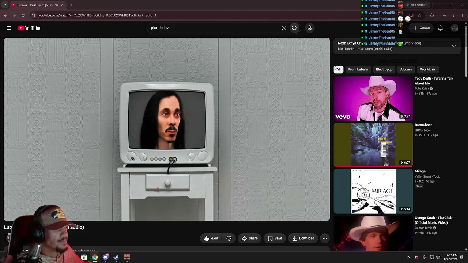Image resolution: width=468 pixels, height=263 pixels.
Task: Close the Lubalin trust issues tab
Action: (62, 5)
